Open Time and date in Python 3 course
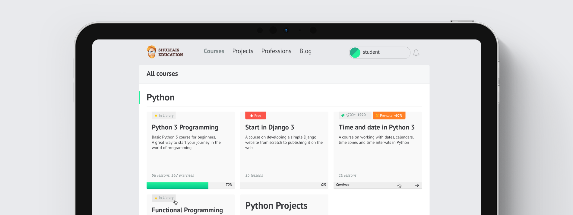The height and width of the screenshot is (215, 573). [x=377, y=127]
